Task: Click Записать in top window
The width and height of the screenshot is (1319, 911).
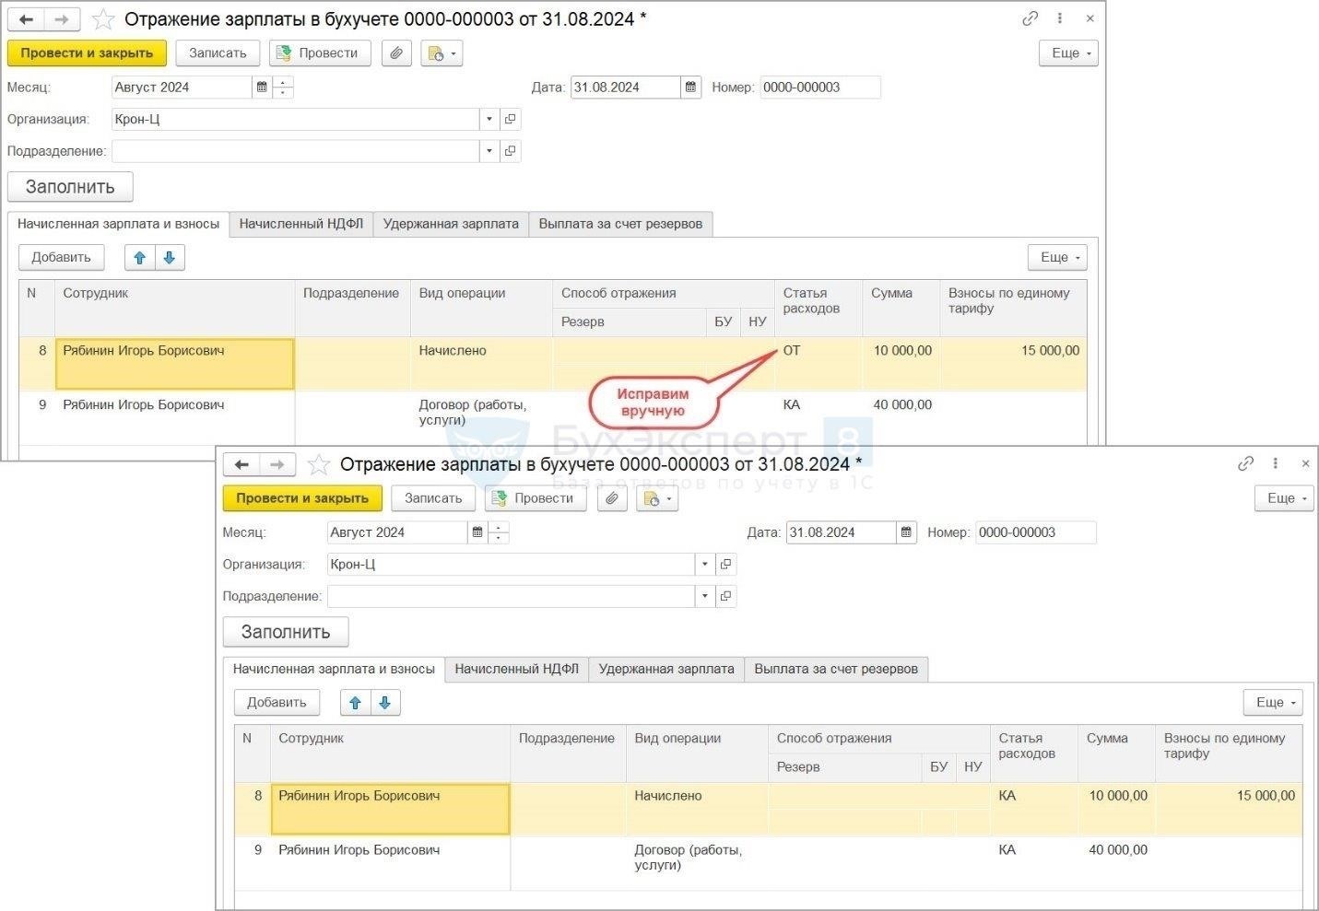Action: pos(218,53)
